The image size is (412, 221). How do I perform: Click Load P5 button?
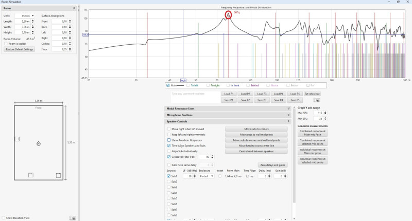[295, 94]
